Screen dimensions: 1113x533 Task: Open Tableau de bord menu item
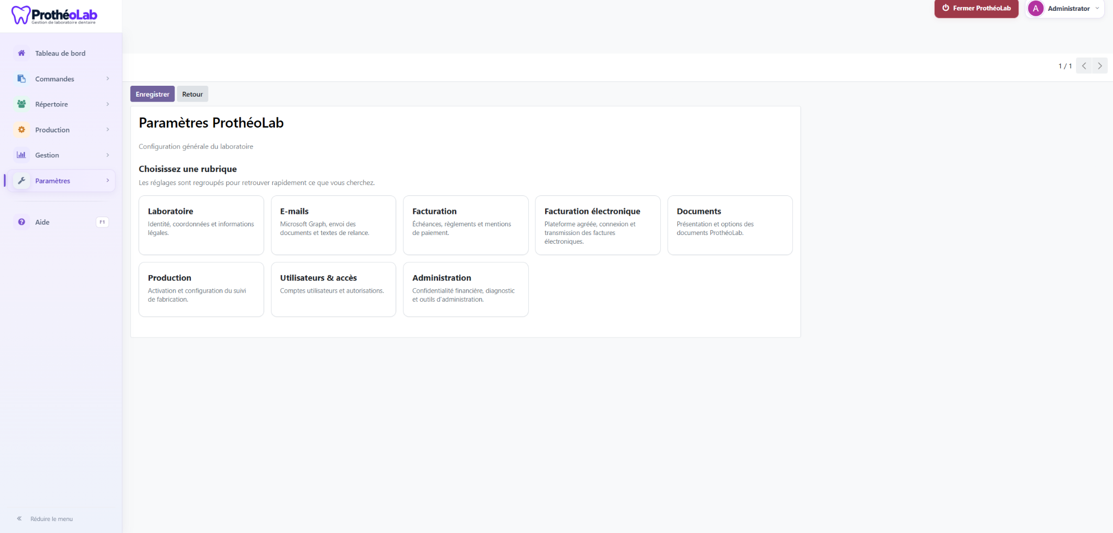[x=61, y=53]
